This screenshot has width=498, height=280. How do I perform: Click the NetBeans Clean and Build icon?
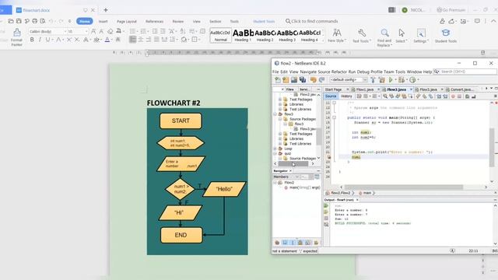click(x=381, y=79)
